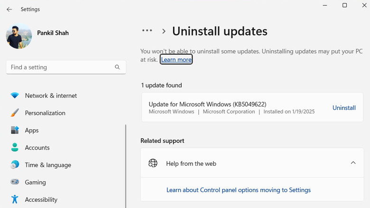Click the Gaming controller icon

pyautogui.click(x=15, y=182)
